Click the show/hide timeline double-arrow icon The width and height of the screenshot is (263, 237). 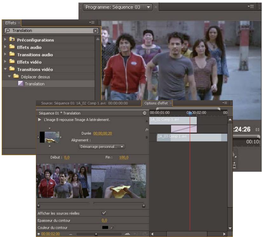(145, 113)
